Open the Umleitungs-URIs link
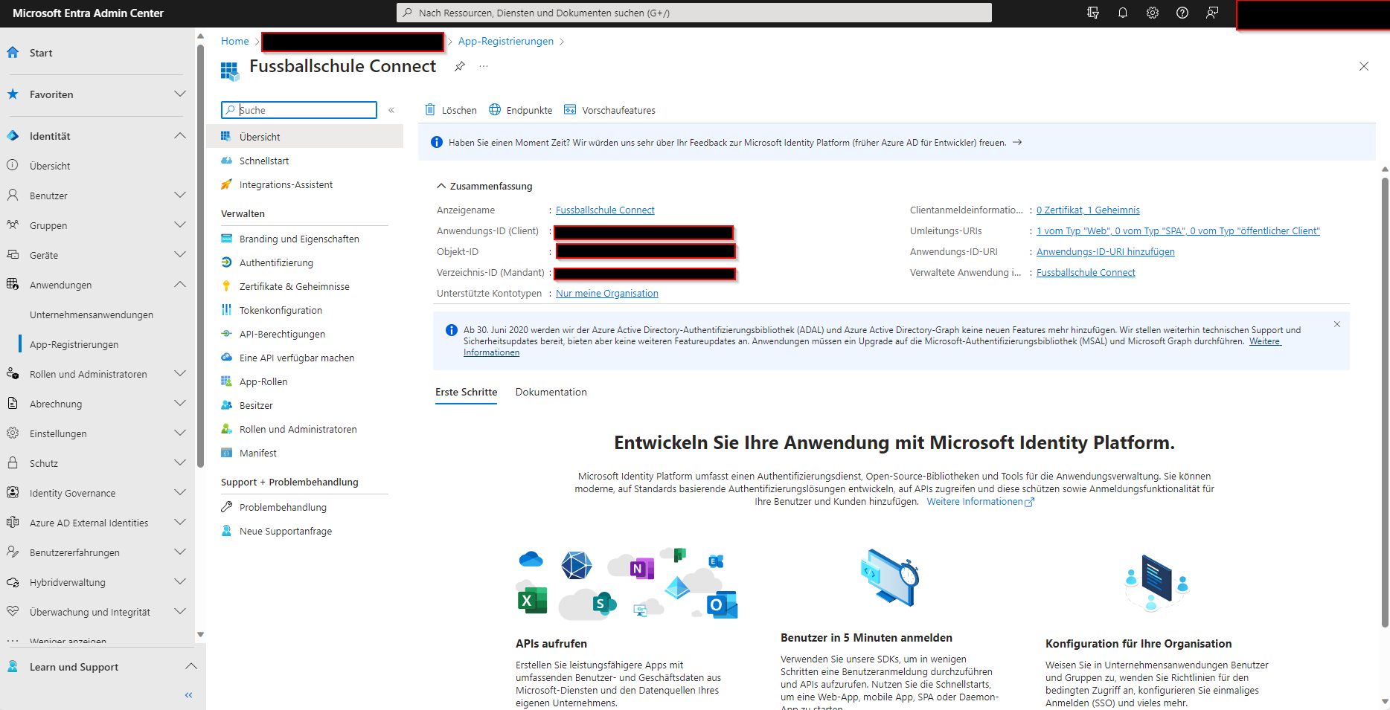Viewport: 1390px width, 710px height. coord(1178,231)
